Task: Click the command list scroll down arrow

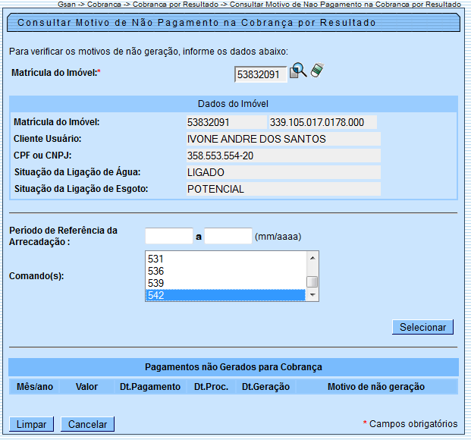Action: [x=312, y=296]
